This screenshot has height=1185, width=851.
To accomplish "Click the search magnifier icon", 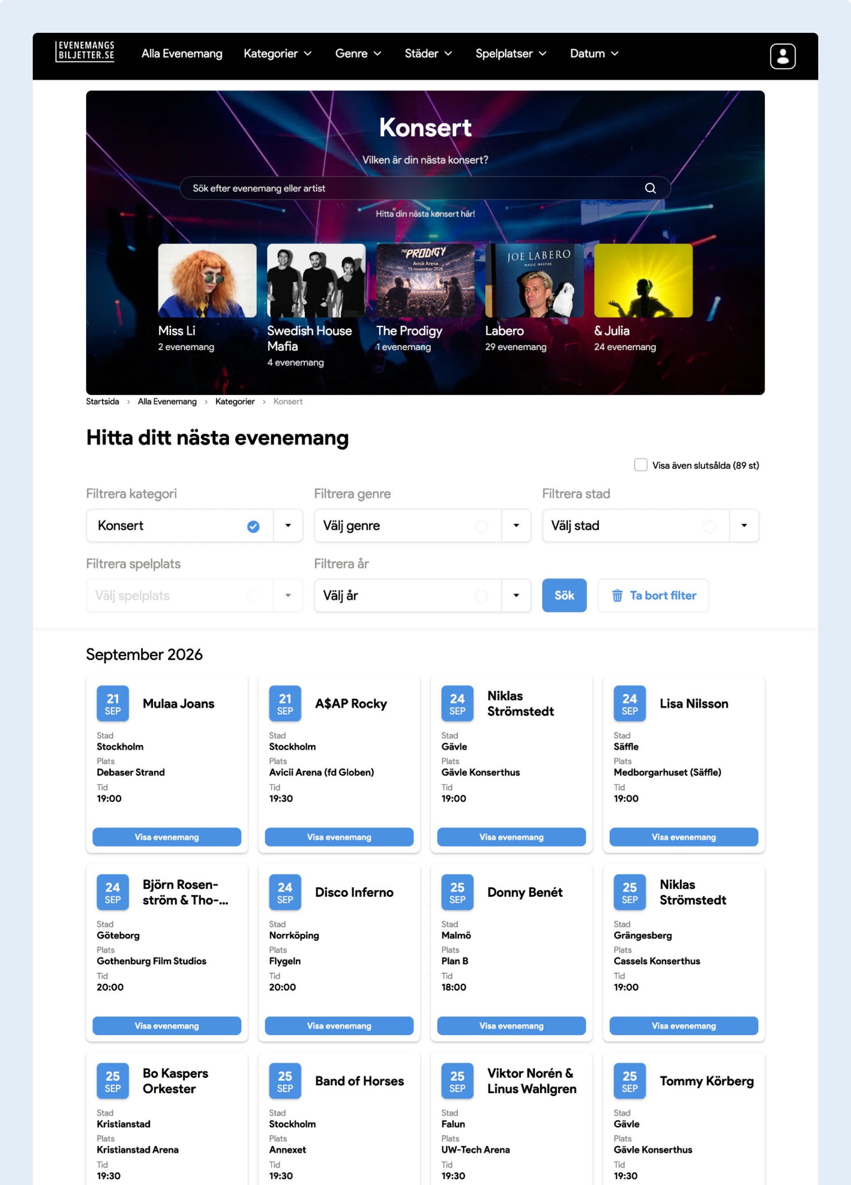I will [650, 188].
